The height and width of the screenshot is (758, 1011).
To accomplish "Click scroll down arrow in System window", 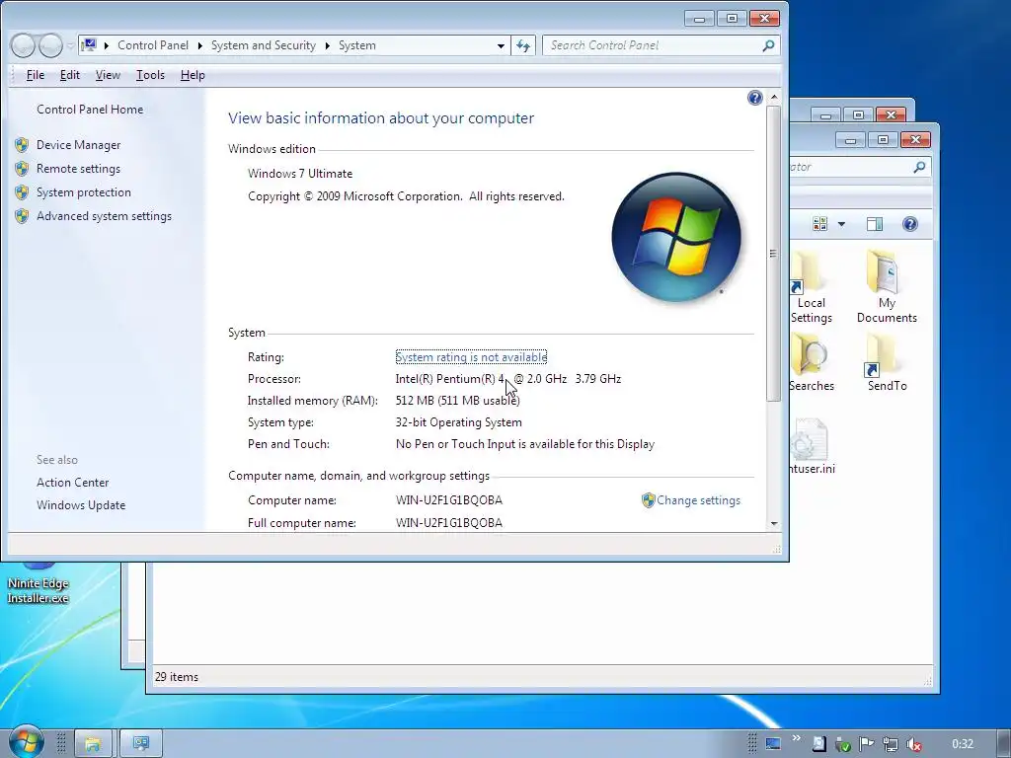I will [x=774, y=524].
